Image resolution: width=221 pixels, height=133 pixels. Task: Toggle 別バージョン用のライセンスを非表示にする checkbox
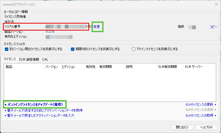point(7,49)
